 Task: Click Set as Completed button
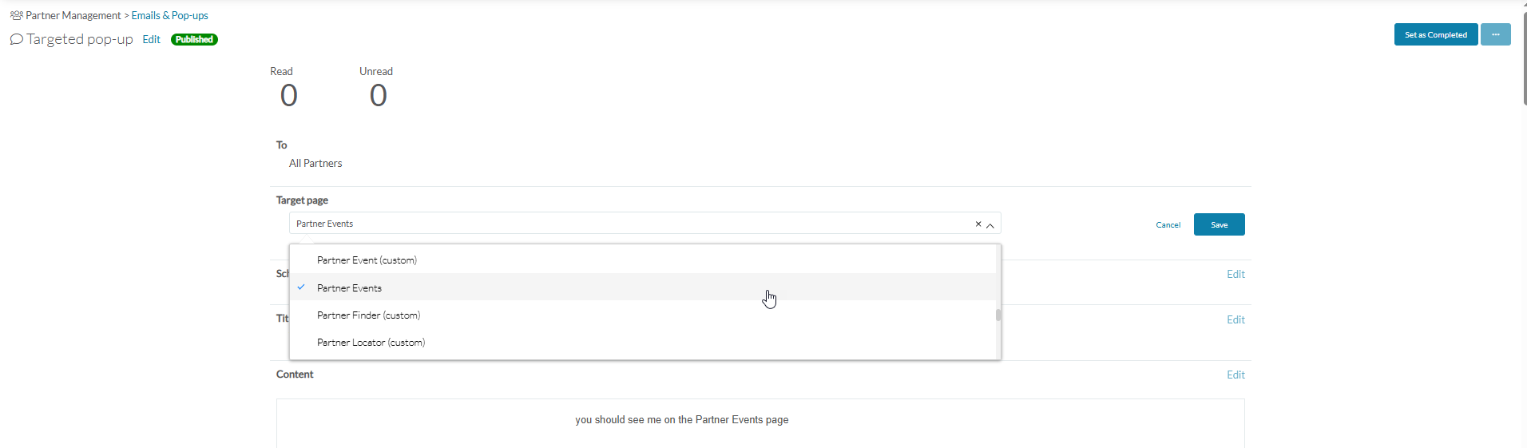[1435, 34]
